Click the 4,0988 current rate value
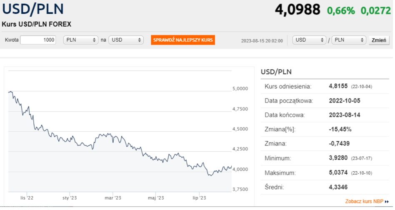395x210 pixels. click(x=297, y=10)
